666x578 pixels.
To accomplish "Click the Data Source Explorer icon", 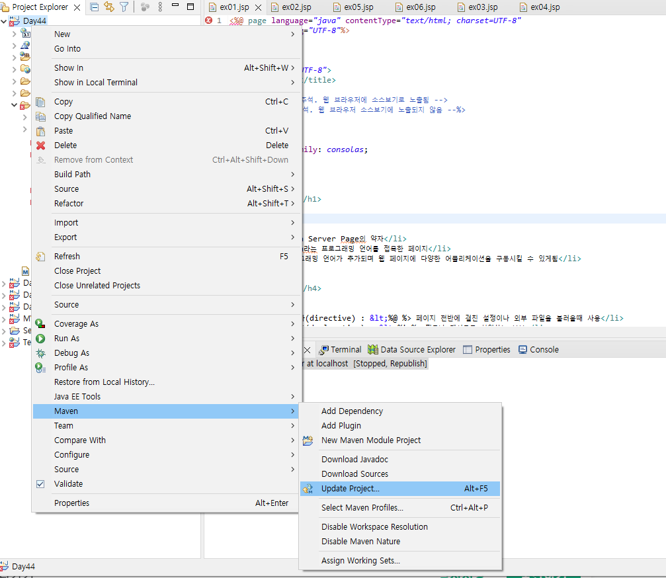I will point(373,350).
